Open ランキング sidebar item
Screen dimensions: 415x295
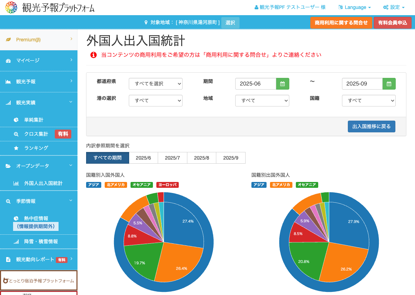[x=39, y=148]
